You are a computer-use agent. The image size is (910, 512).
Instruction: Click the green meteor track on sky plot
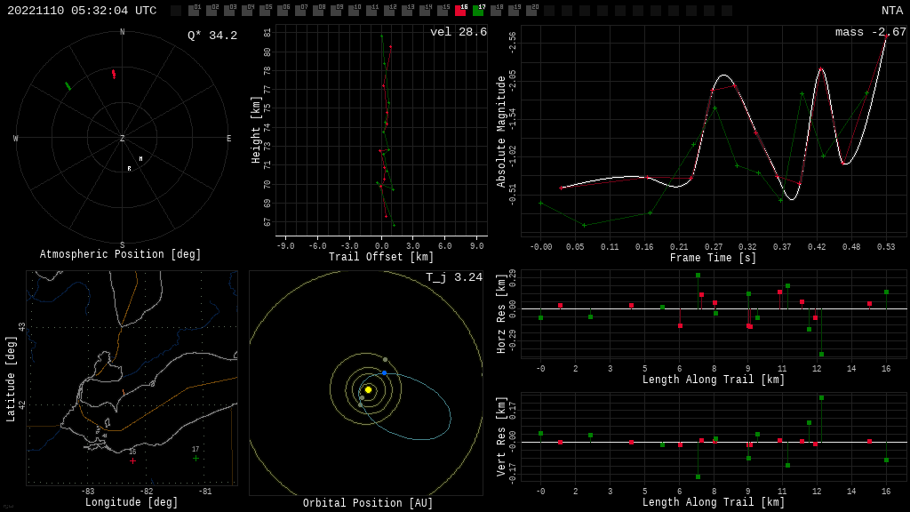(x=68, y=86)
